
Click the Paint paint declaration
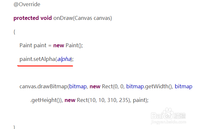[33, 45]
